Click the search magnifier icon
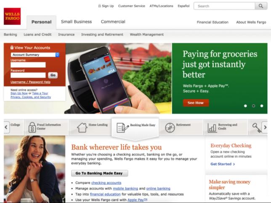 pyautogui.click(x=261, y=6)
